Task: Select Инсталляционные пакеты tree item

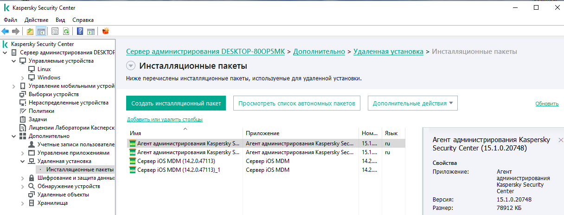Action: 80,169
